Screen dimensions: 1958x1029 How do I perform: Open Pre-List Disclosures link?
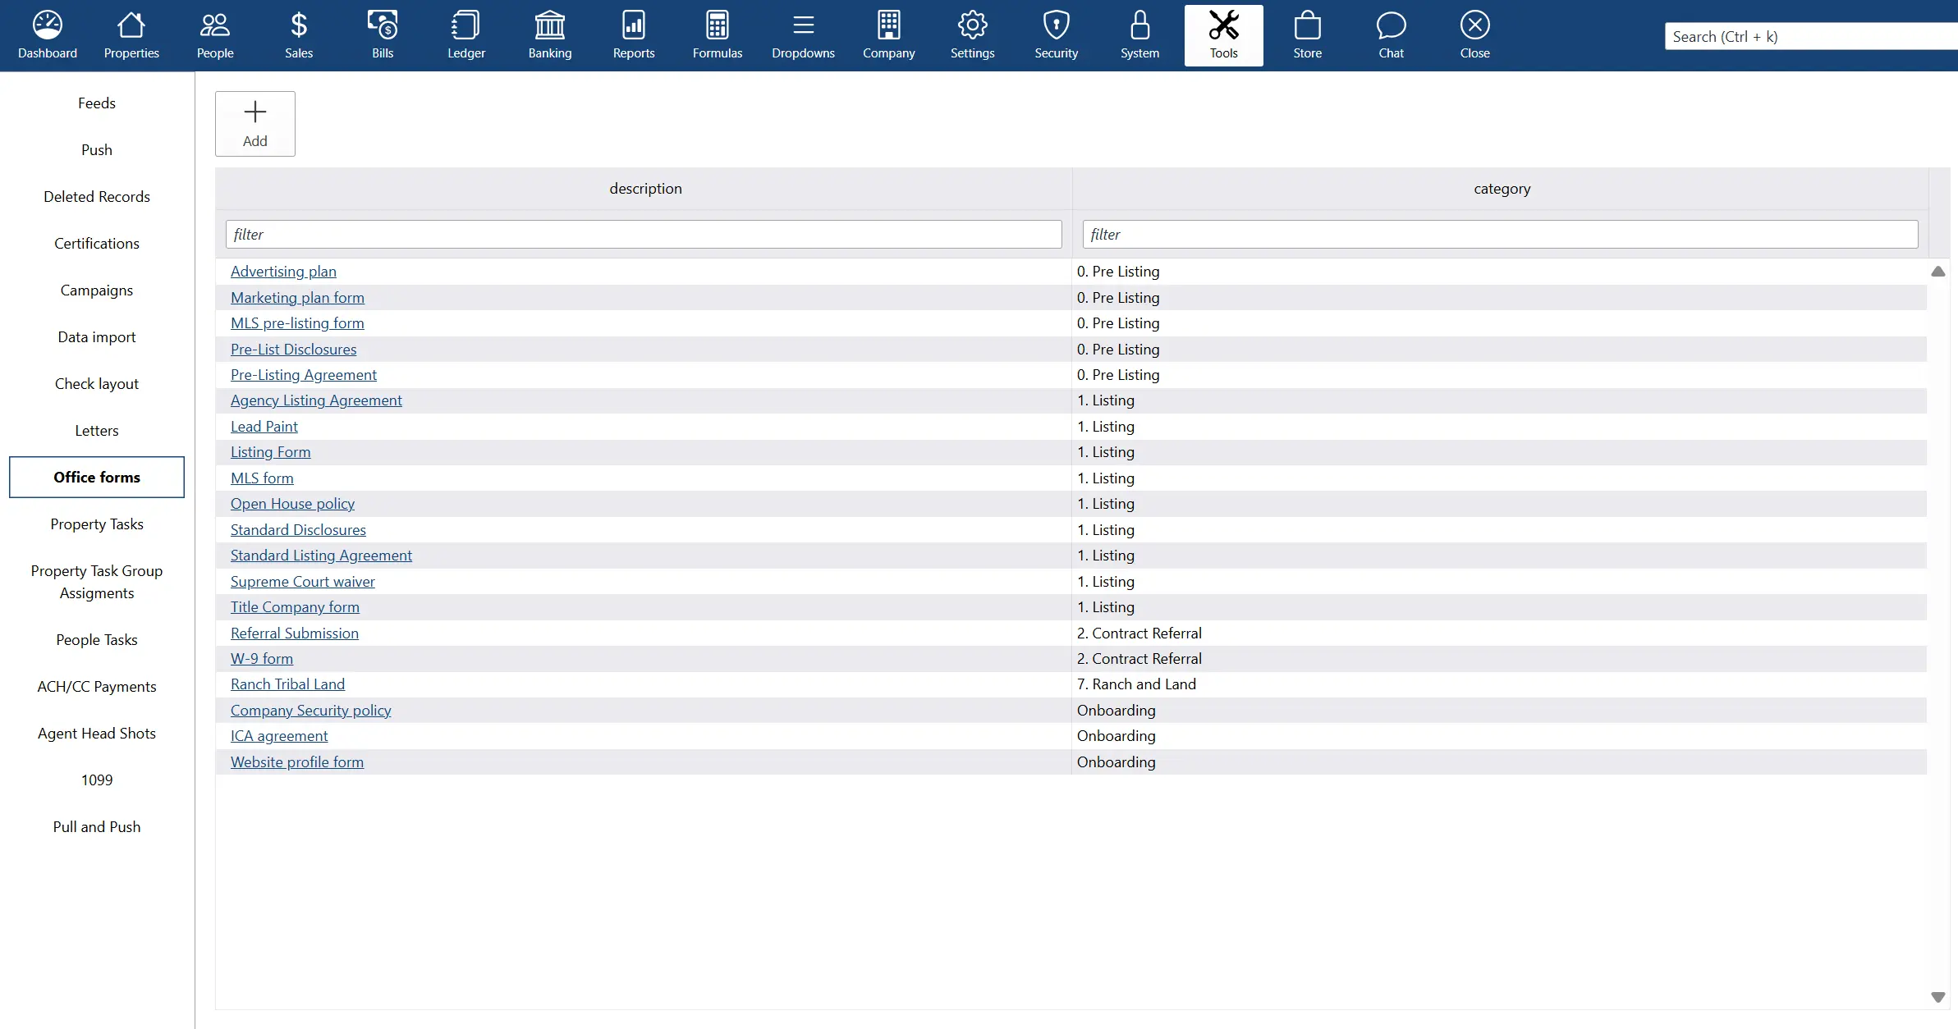coord(294,350)
